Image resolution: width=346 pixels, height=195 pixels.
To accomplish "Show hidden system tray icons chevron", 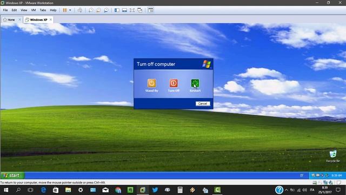I will click(287, 190).
